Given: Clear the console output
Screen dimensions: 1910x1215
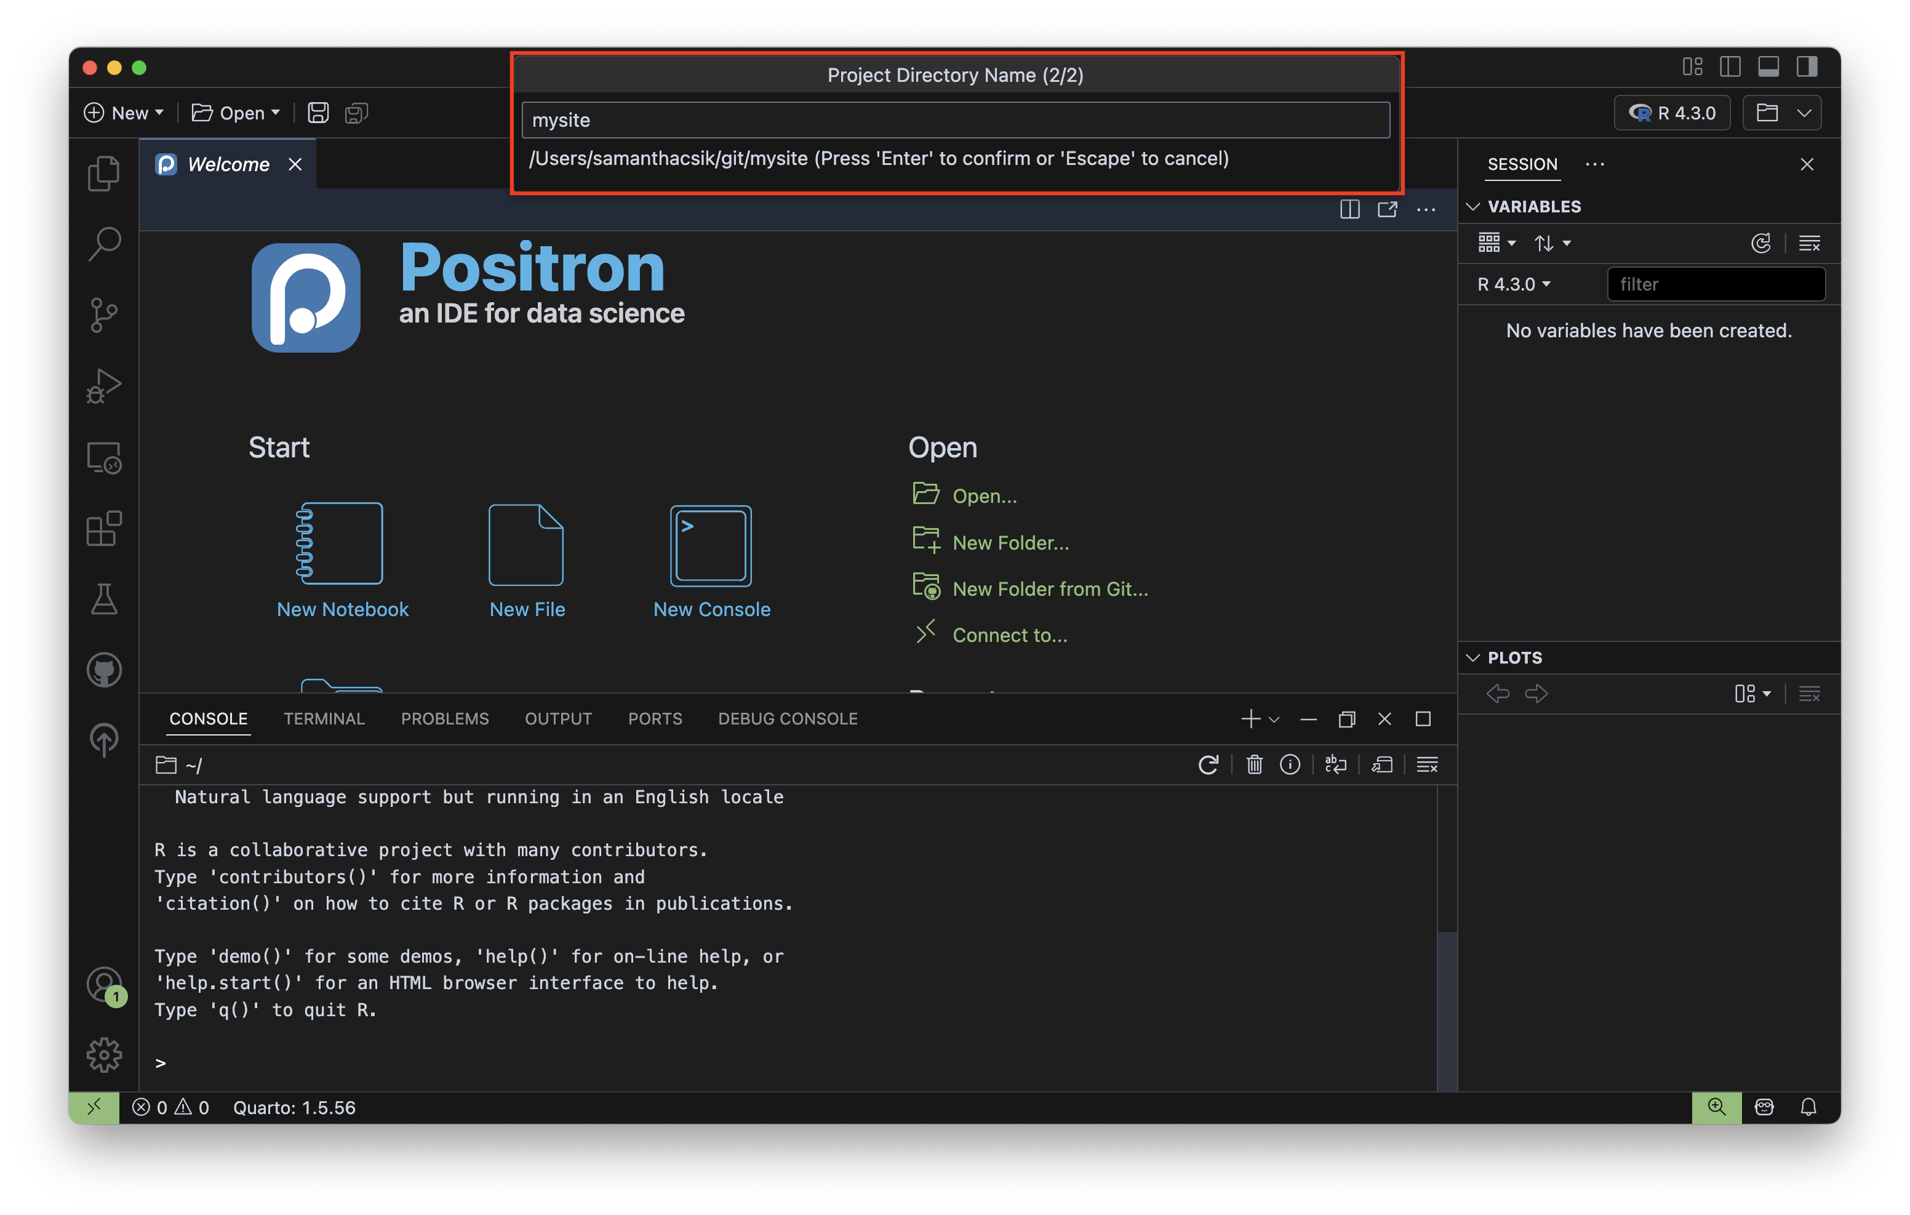Looking at the screenshot, I should point(1428,764).
